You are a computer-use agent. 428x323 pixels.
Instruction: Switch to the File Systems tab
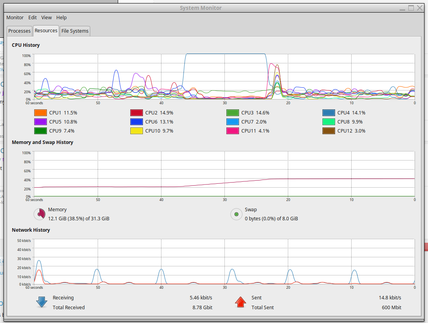[75, 31]
